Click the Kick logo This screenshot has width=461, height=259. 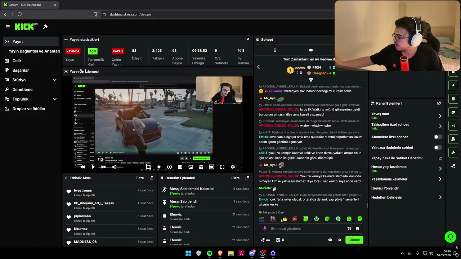click(x=26, y=27)
